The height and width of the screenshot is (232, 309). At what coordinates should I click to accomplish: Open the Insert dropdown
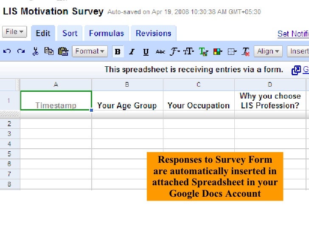298,51
